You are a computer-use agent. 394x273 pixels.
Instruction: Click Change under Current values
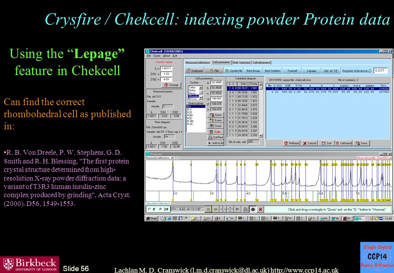click(x=171, y=85)
